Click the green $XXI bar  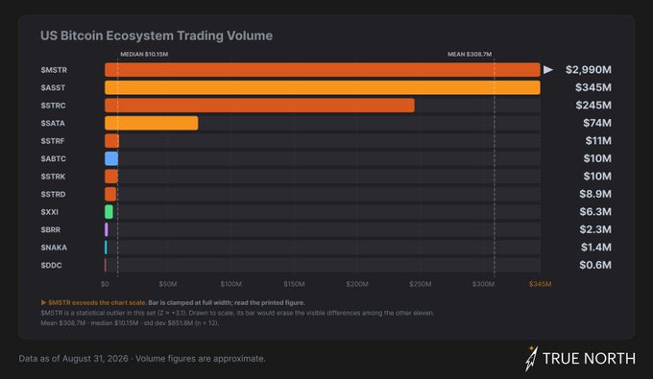click(109, 212)
